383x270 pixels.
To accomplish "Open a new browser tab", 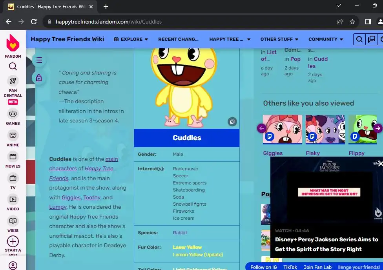I will pyautogui.click(x=106, y=7).
